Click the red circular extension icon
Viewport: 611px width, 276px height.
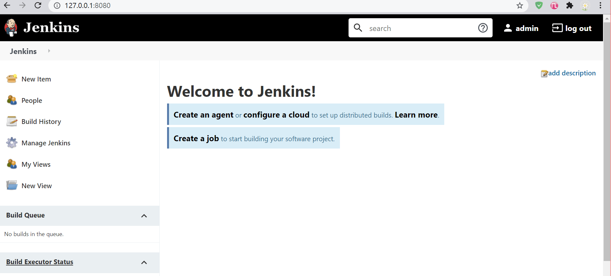554,5
